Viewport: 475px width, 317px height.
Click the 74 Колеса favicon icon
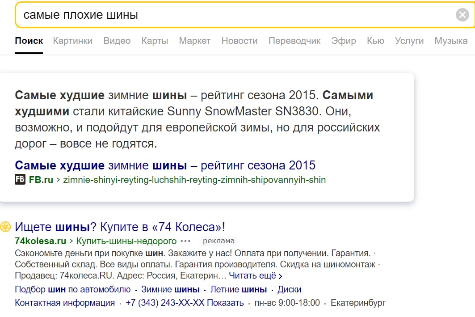click(5, 227)
